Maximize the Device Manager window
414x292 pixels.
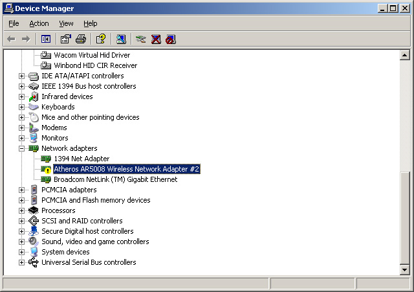tap(393, 8)
